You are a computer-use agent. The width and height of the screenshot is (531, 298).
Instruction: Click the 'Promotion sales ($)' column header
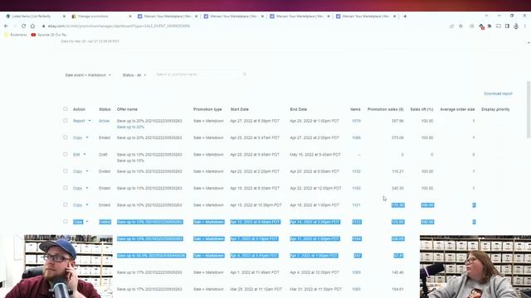point(385,109)
